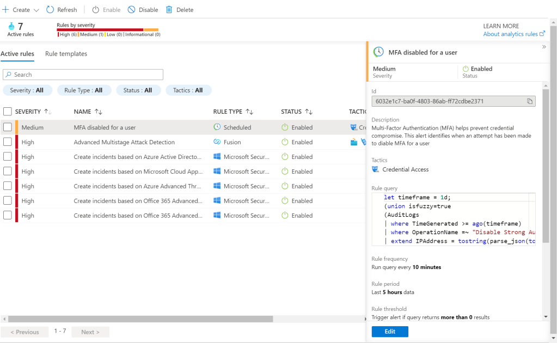
Task: Collapse the details pane with the double-chevron icon
Action: 543,47
